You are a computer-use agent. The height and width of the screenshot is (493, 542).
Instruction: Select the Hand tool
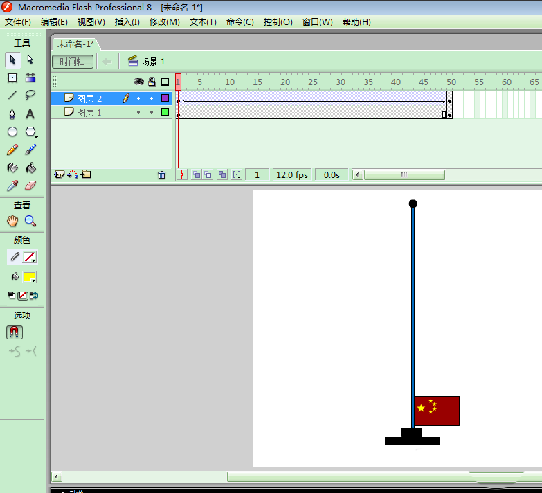tap(12, 221)
